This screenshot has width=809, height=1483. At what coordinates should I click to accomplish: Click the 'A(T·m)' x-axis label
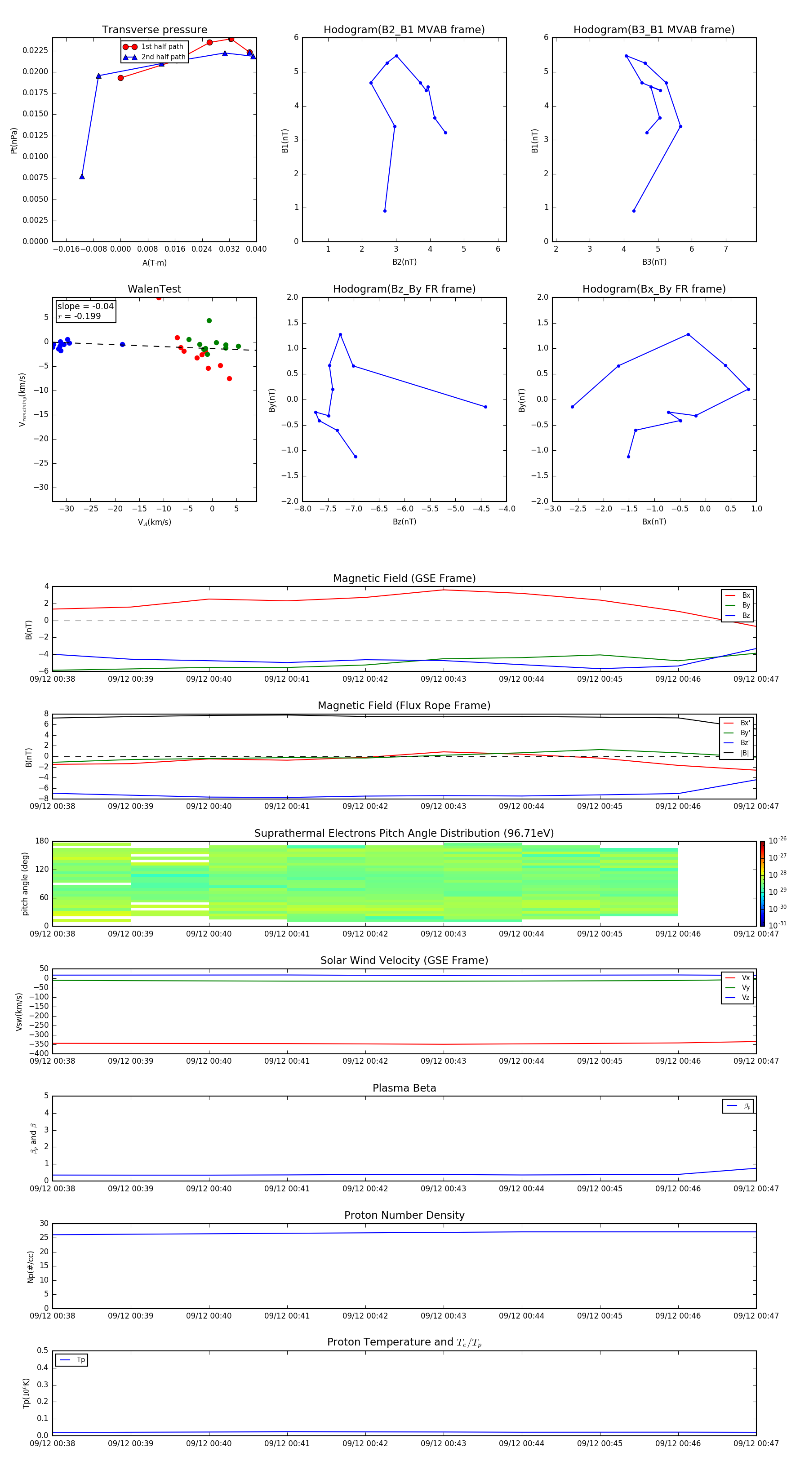click(x=154, y=262)
